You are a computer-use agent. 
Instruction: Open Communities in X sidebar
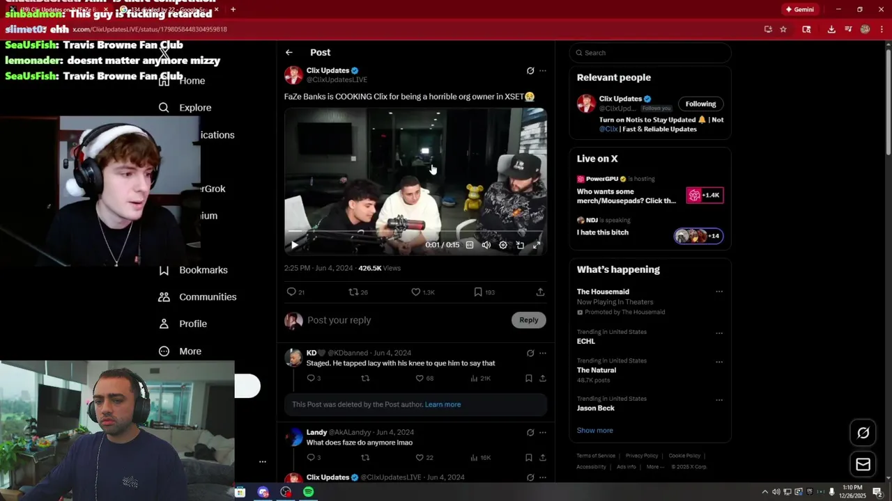click(197, 297)
